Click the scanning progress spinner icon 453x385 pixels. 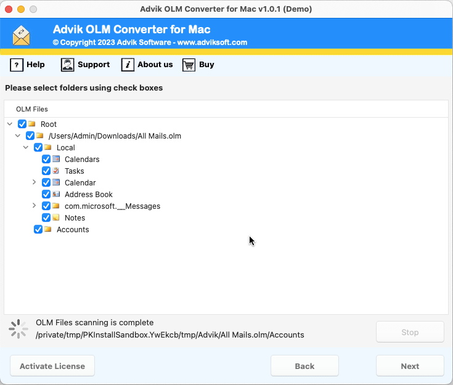[18, 329]
